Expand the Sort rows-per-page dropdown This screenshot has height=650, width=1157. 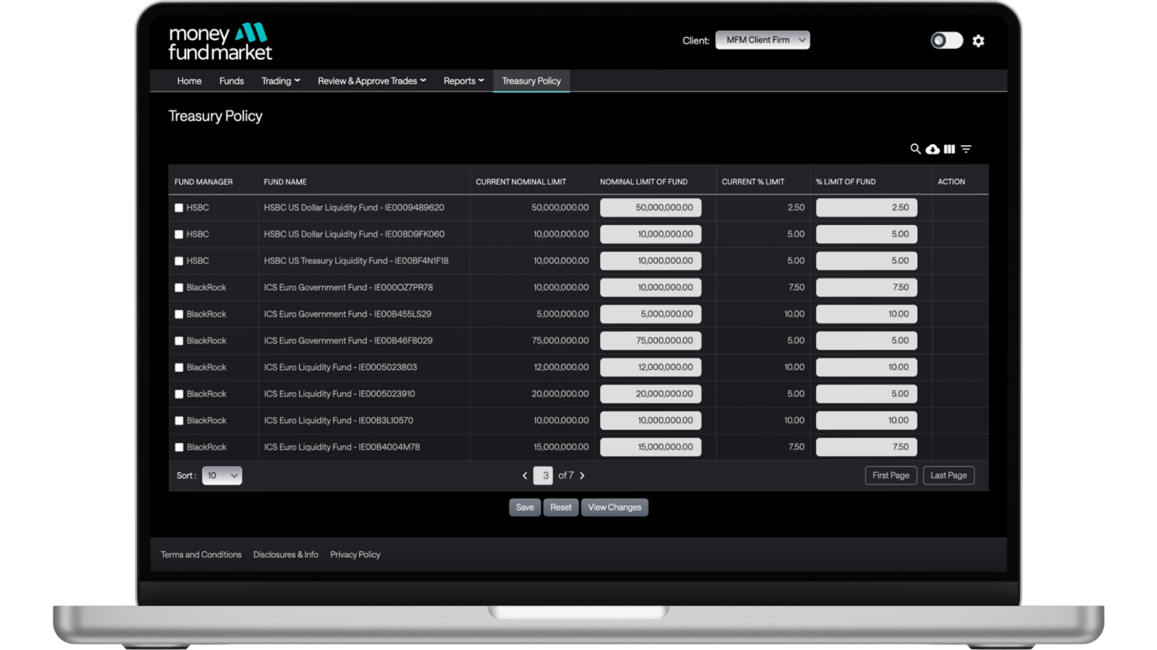tap(222, 475)
